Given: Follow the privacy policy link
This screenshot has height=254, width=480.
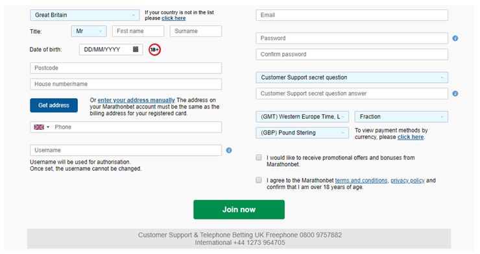Looking at the screenshot, I should pyautogui.click(x=407, y=181).
